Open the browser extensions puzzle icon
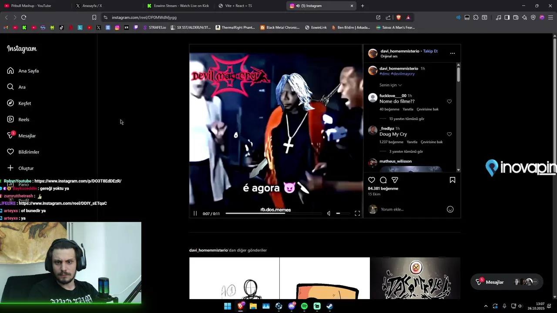The image size is (557, 313). coord(476,17)
